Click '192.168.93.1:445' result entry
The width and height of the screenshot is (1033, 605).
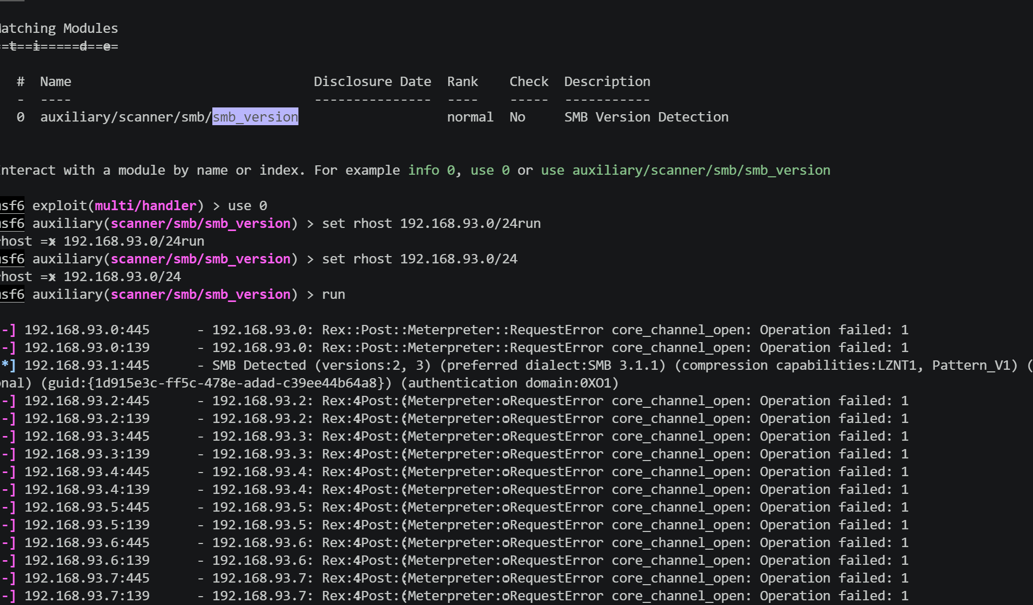tap(87, 365)
